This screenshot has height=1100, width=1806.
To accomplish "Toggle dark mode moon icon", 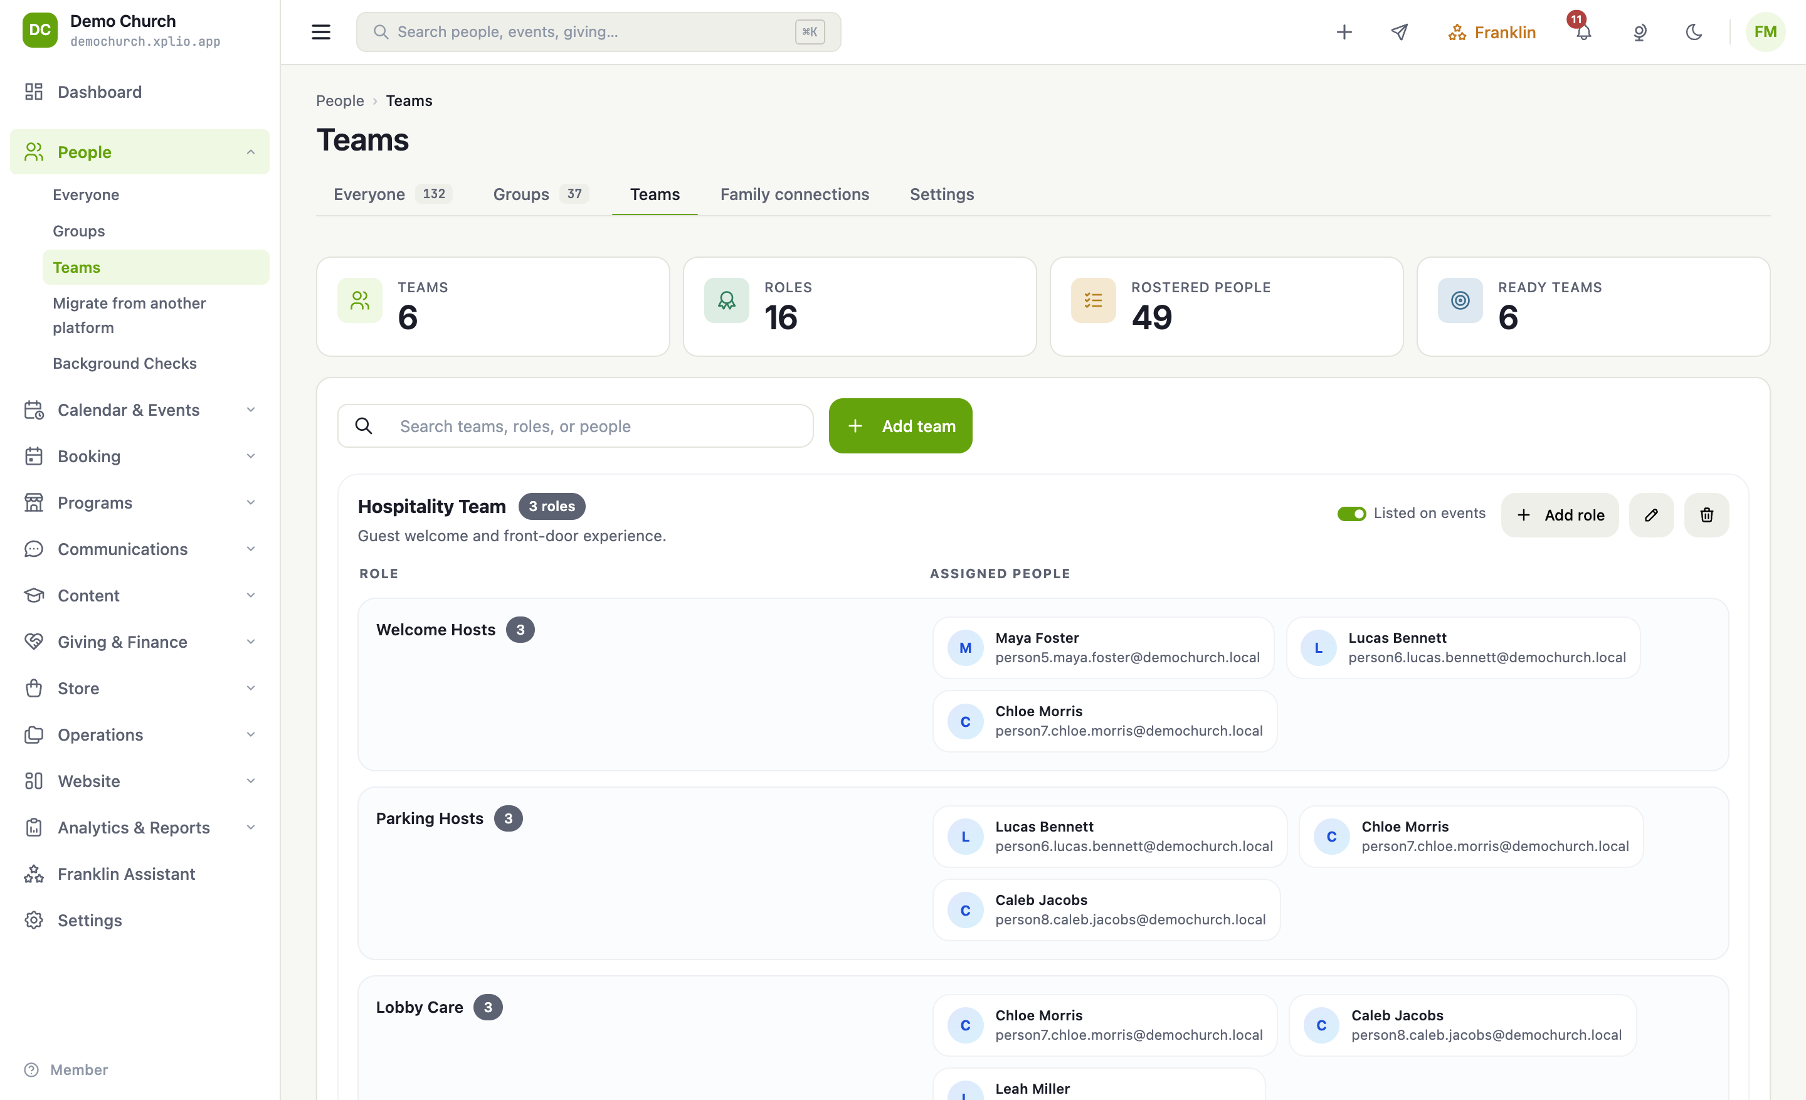I will click(1694, 32).
